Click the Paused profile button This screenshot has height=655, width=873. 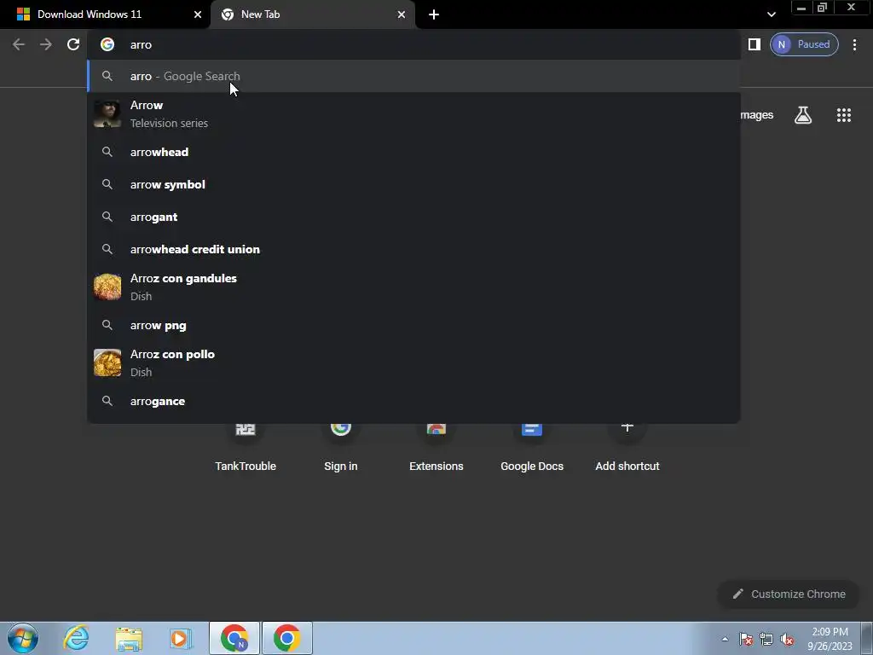(x=804, y=44)
